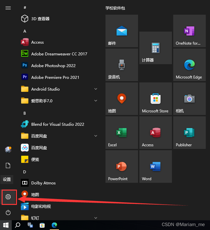This screenshot has height=230, width=210.
Task: Jump to letter index B
Action: click(25, 113)
